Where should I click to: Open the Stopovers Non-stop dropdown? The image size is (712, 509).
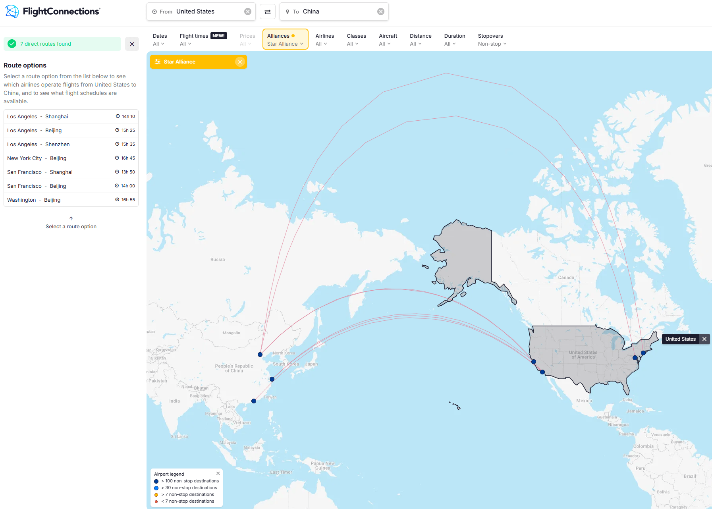pyautogui.click(x=492, y=40)
